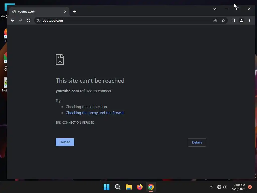The image size is (257, 193).
Task: Open the Chrome three-dot menu
Action: (x=249, y=20)
